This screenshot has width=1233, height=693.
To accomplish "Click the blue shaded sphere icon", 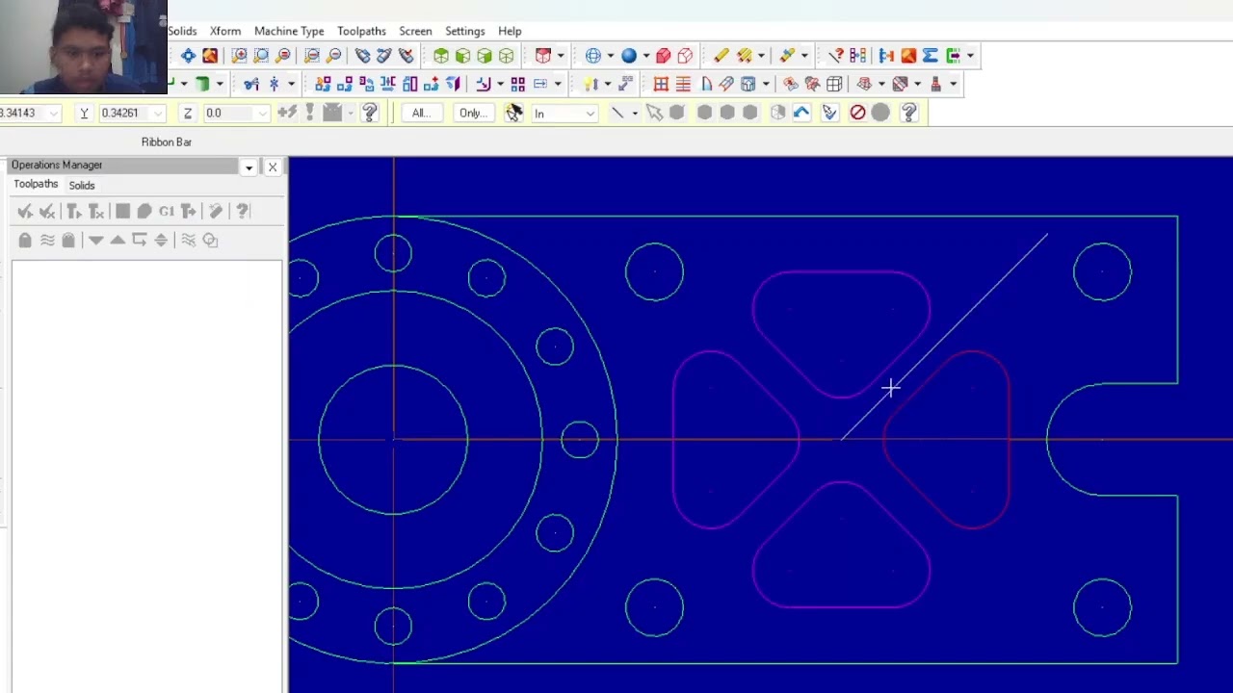I will (x=629, y=56).
